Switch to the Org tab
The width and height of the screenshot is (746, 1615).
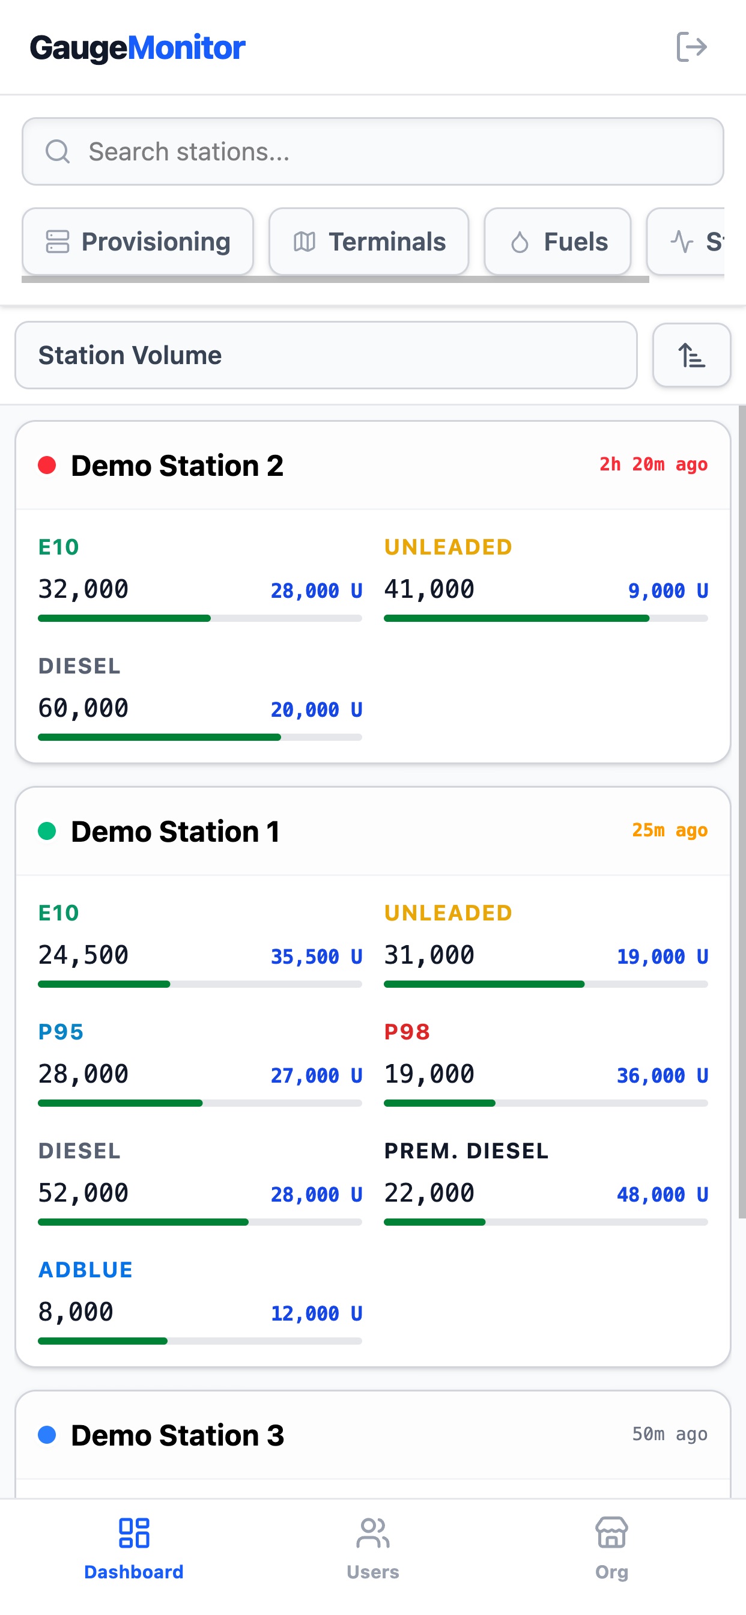[612, 1549]
